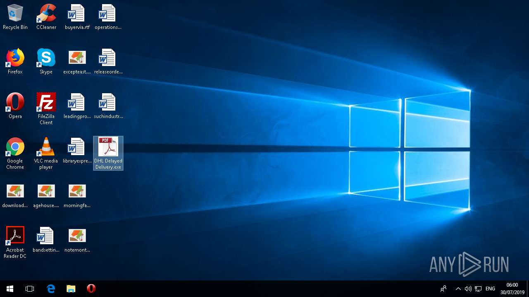This screenshot has width=529, height=297.
Task: Select the buyervia.rtf document
Action: coord(77,17)
